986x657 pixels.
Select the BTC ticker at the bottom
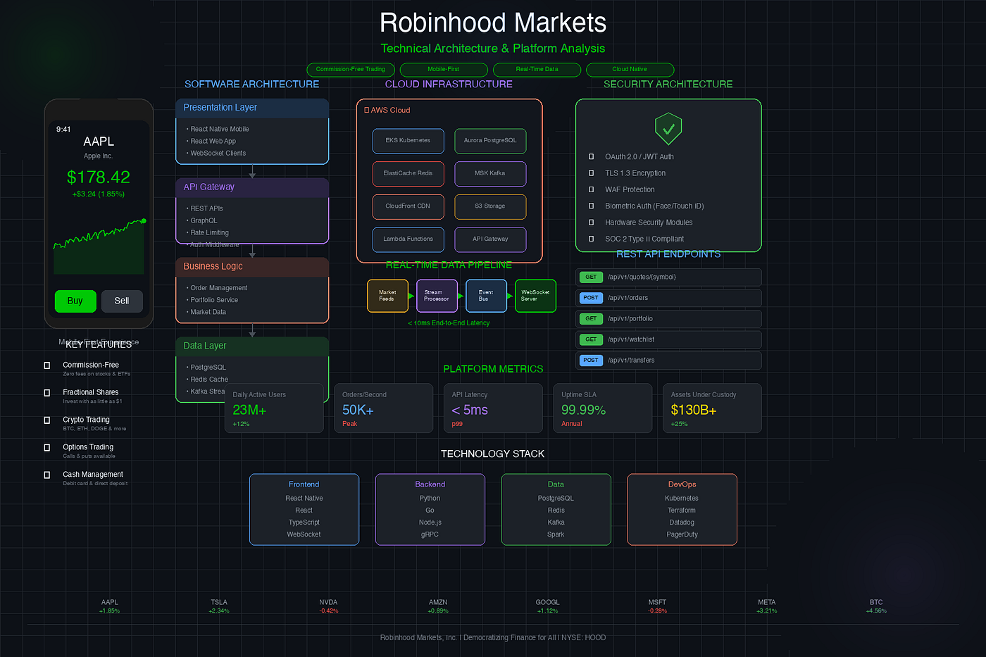point(875,606)
